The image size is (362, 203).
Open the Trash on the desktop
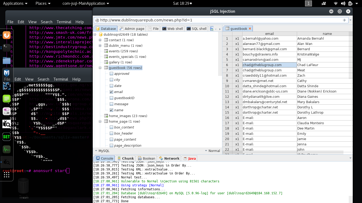click(24, 188)
